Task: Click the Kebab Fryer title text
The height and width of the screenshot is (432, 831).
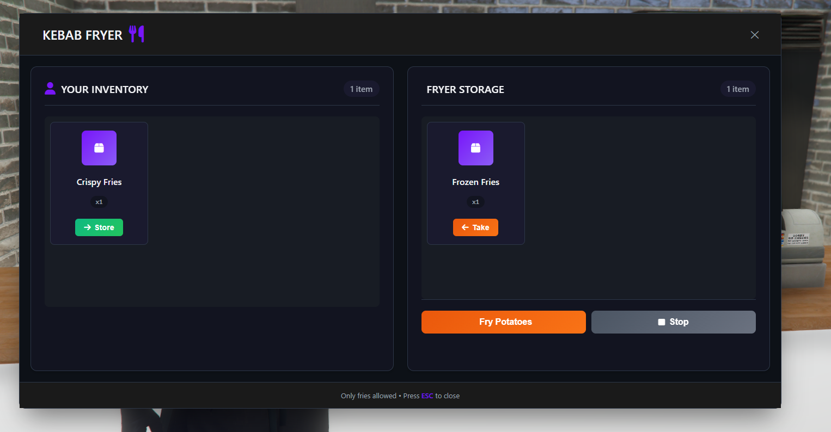Action: 83,35
